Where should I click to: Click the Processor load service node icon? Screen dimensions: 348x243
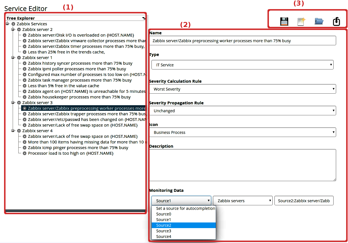click(25, 153)
